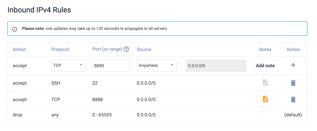Screen dimensions: 317x131
Task: Click the help icon beside Port (or range)
Action: coord(126,49)
